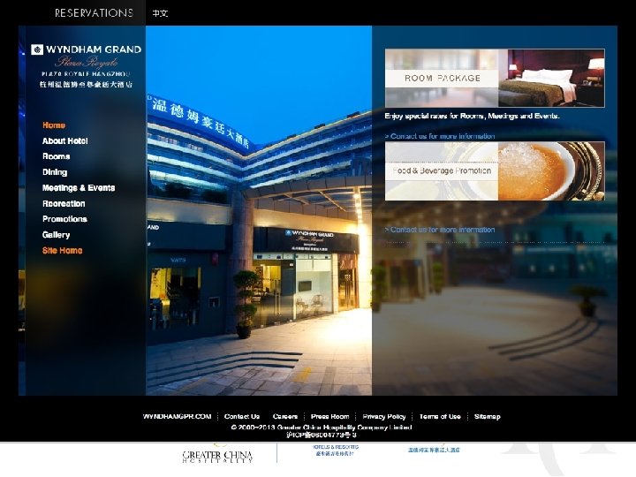Click Contact us link under Room Package

point(440,136)
